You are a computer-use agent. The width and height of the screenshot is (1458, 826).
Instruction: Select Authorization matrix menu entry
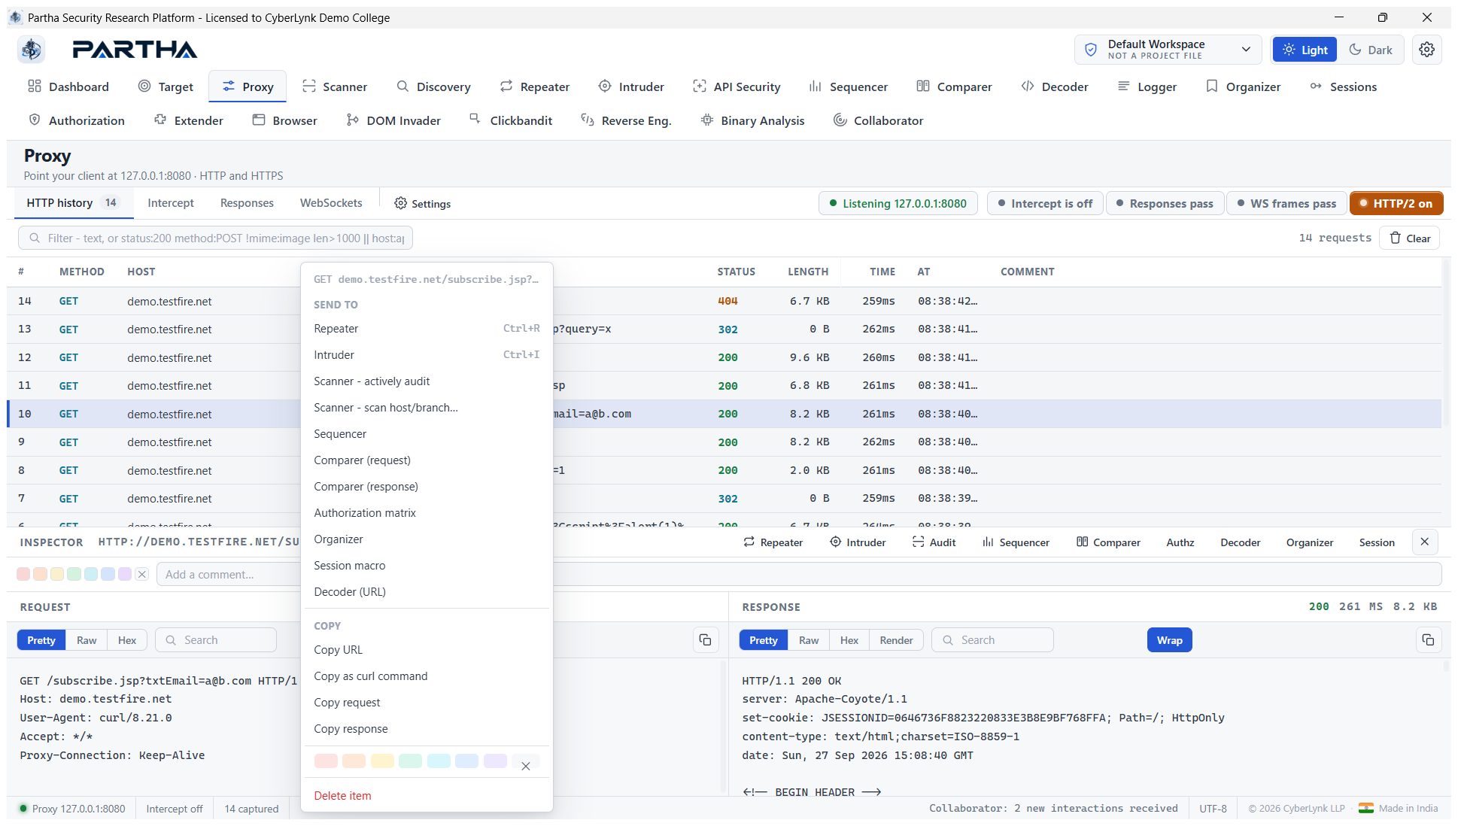[427, 513]
